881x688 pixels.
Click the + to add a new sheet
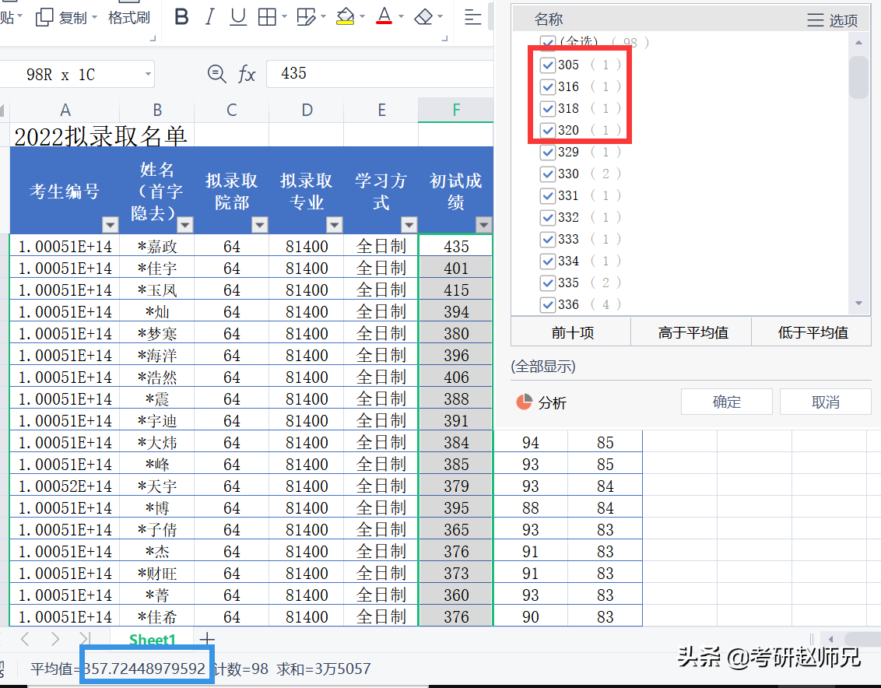206,639
